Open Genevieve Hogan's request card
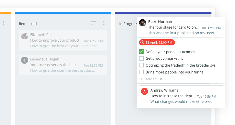235x125 pixels. coord(63,65)
